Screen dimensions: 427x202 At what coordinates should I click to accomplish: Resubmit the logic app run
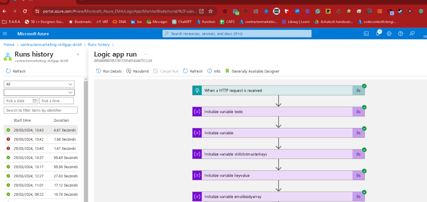[137, 71]
